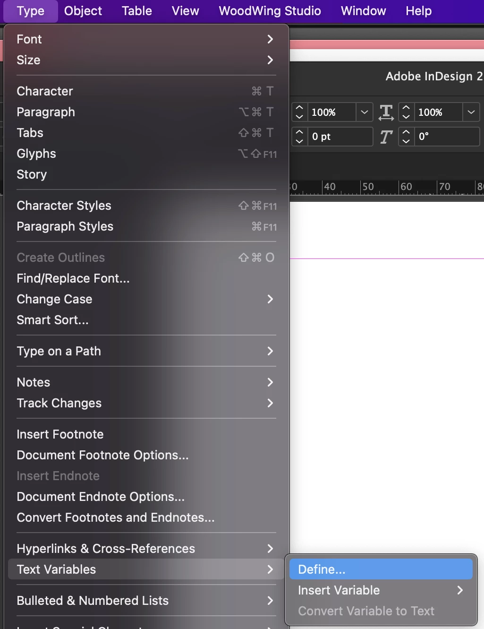484x629 pixels.
Task: Open Character Styles panel entry
Action: click(146, 206)
